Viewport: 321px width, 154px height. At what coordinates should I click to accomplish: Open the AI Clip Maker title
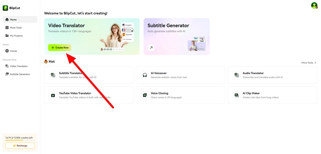[251, 93]
